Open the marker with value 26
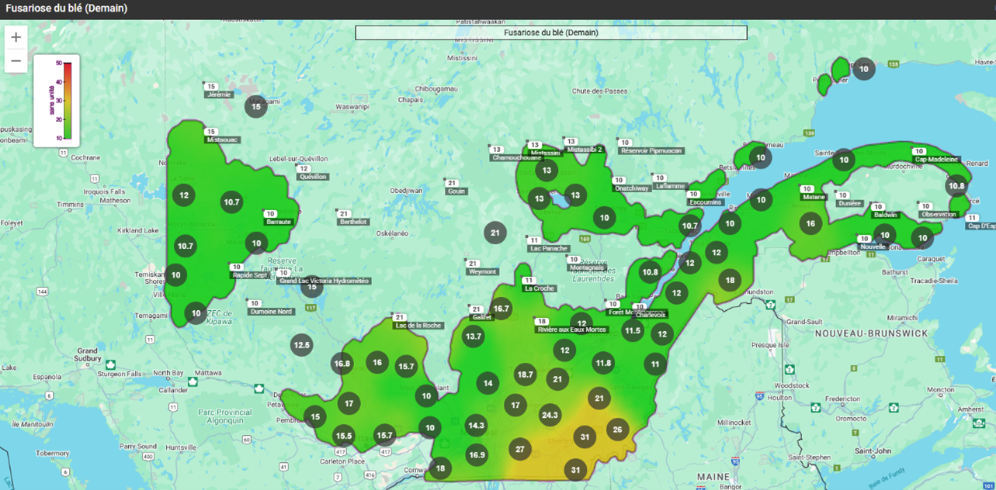The height and width of the screenshot is (490, 996). coord(617,430)
